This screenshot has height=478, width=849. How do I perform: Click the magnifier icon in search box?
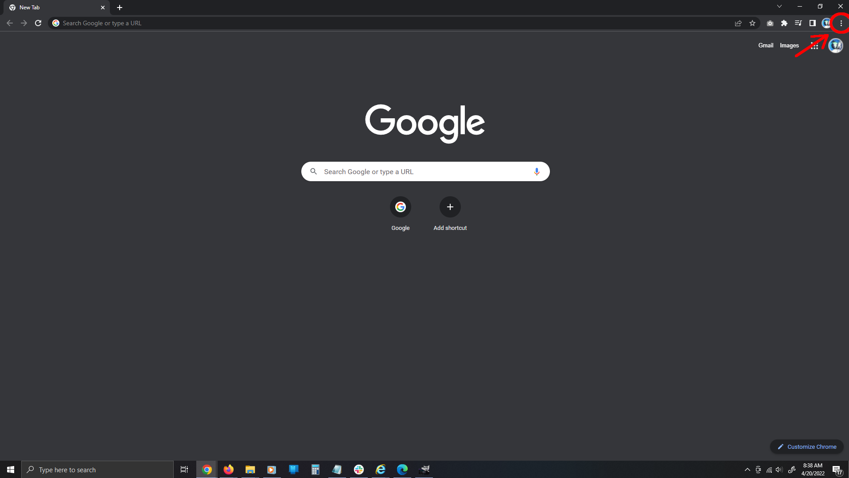[313, 171]
